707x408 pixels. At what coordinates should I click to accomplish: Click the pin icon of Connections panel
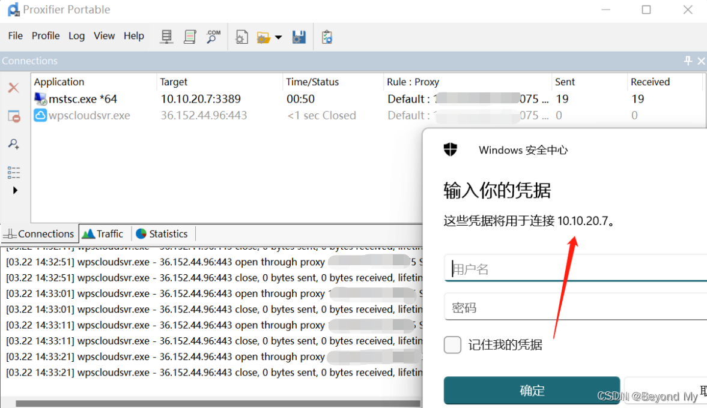pyautogui.click(x=688, y=61)
